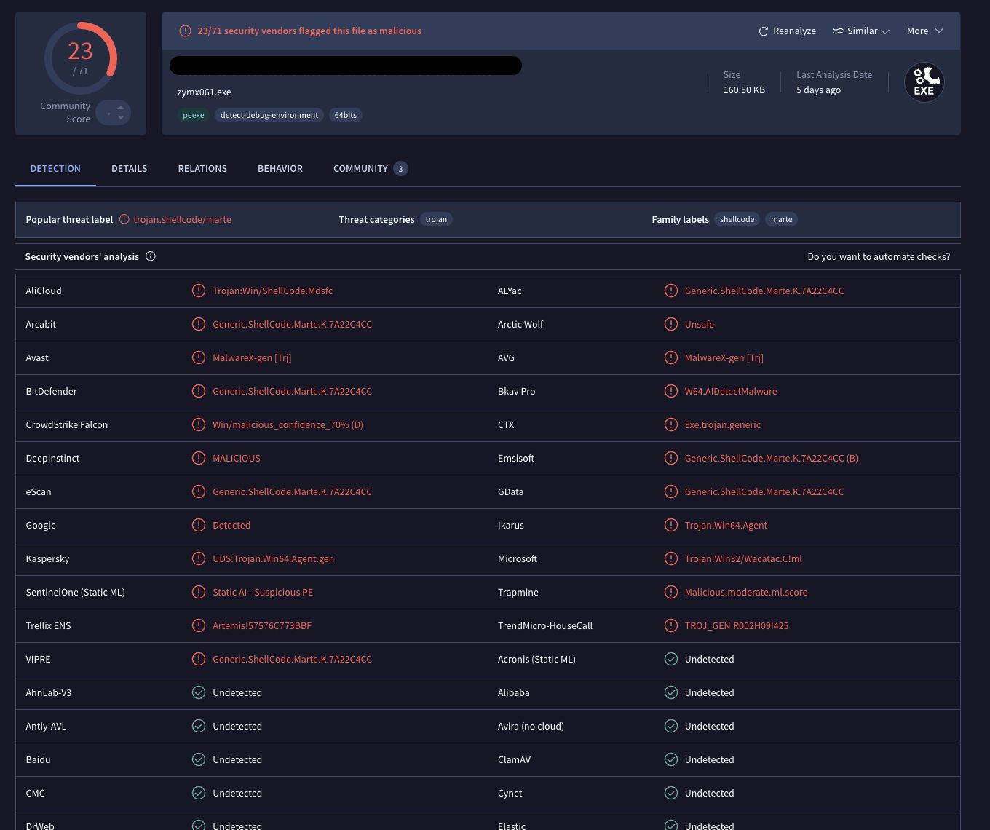Click the trojan threat category chip
Screen dimensions: 990x830
[x=436, y=219]
